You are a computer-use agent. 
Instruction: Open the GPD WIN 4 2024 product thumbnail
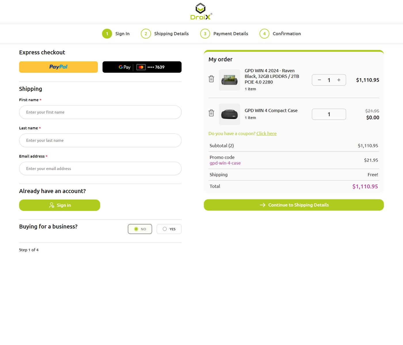(229, 80)
